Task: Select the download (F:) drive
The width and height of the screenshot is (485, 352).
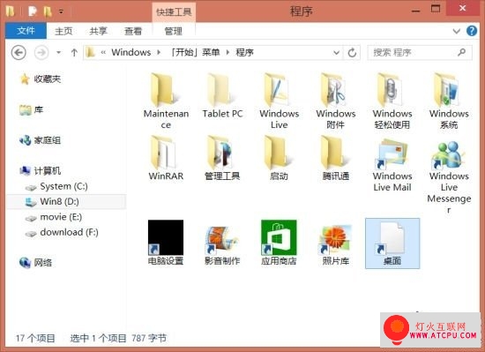Action: coord(62,232)
